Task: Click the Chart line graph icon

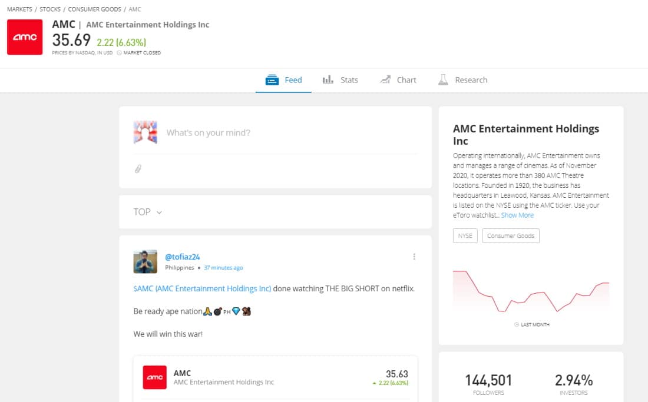Action: pyautogui.click(x=385, y=79)
